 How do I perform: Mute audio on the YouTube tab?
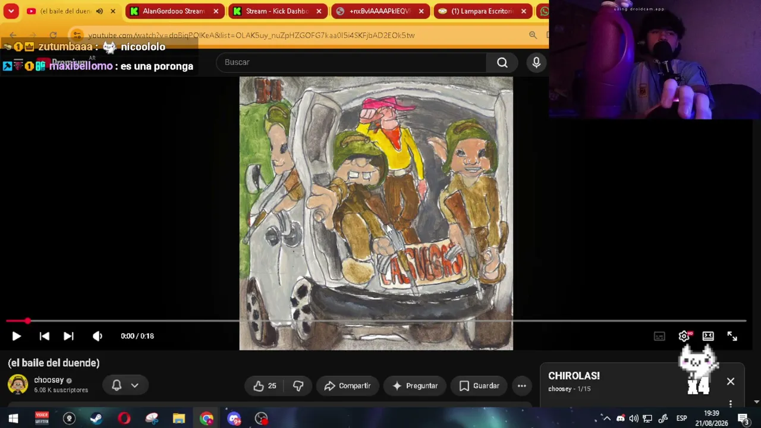(x=99, y=11)
